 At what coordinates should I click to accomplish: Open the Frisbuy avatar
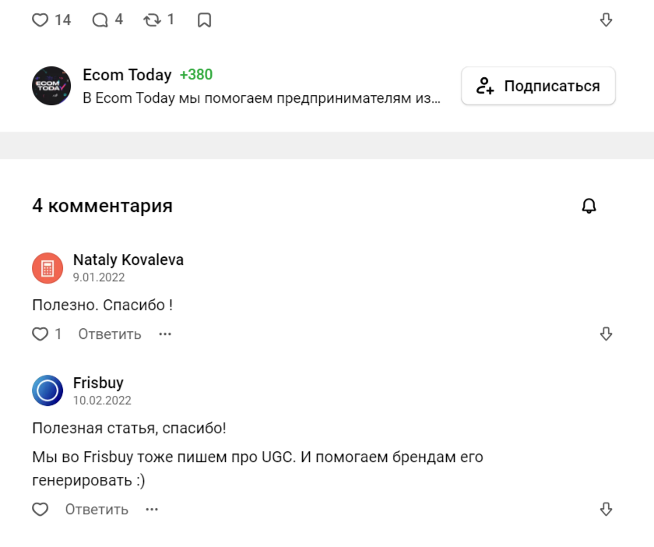pyautogui.click(x=47, y=390)
